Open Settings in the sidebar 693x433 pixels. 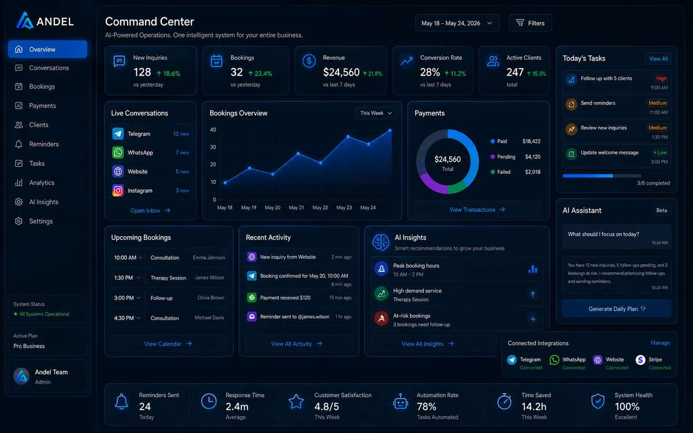[47, 222]
